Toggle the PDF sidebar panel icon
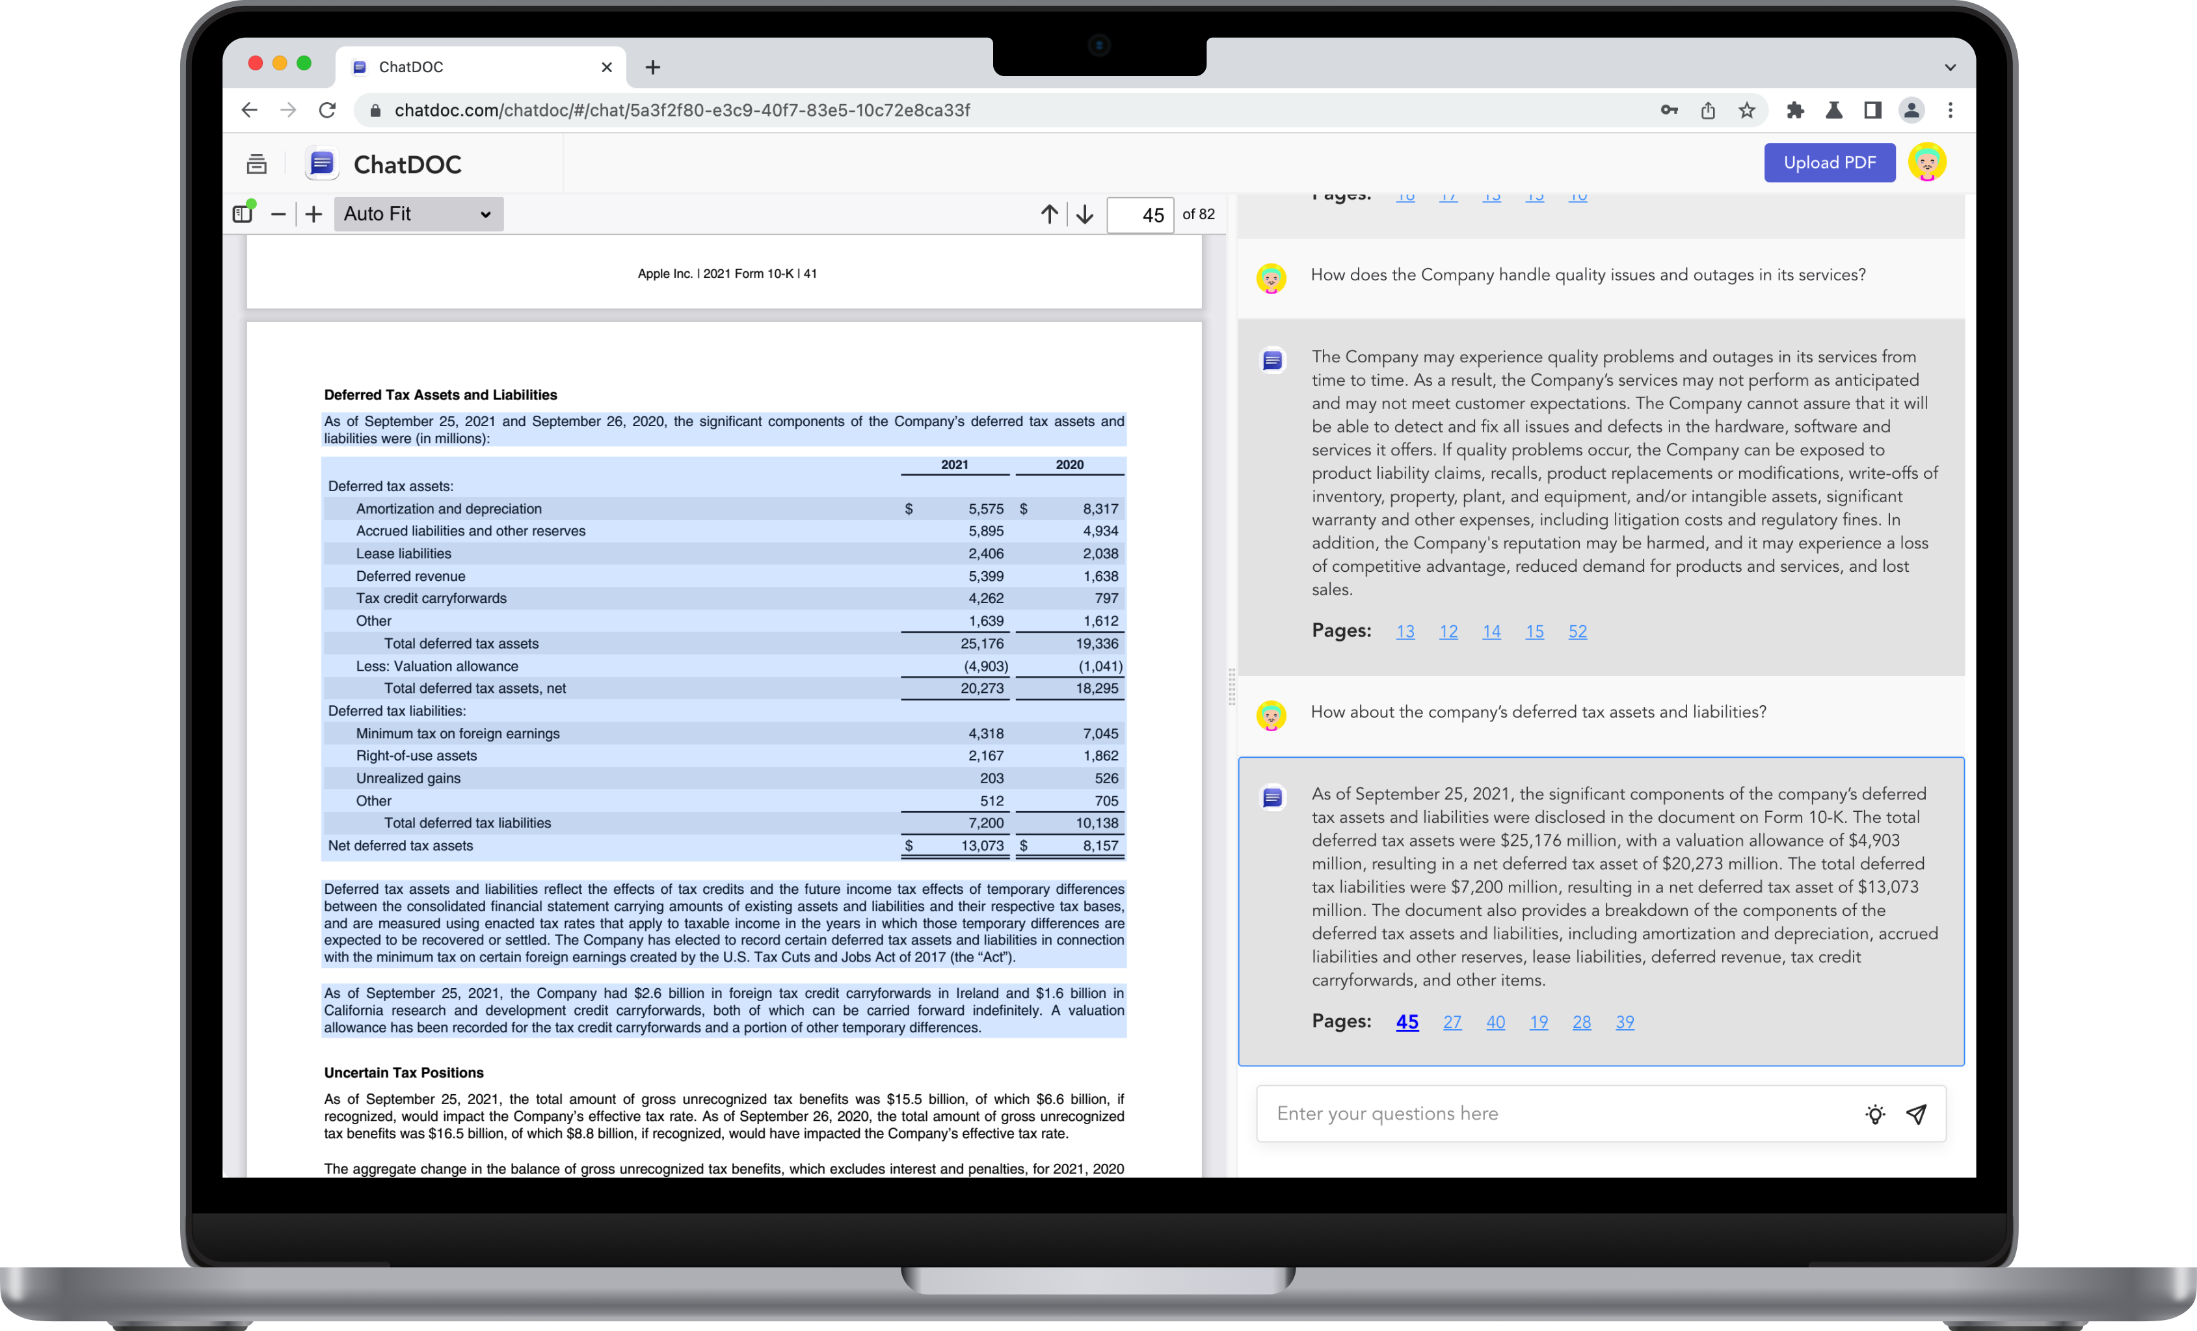 (x=243, y=213)
